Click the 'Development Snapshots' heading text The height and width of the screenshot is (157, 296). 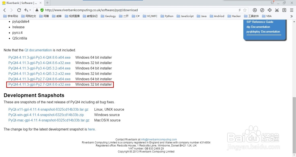(x=34, y=95)
